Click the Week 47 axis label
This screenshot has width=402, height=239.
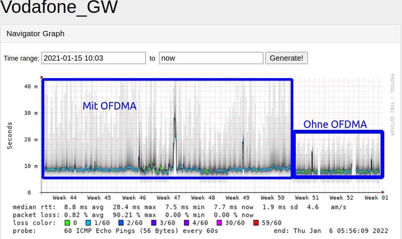[x=169, y=198]
